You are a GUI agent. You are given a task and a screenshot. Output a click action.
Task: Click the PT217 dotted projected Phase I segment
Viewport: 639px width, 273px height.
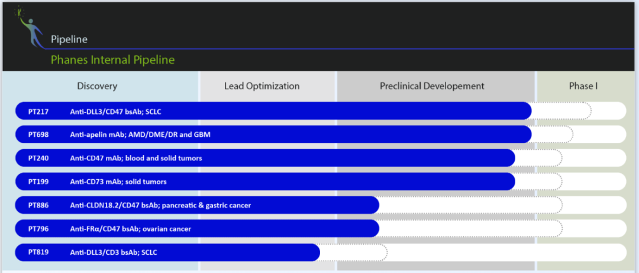point(561,111)
